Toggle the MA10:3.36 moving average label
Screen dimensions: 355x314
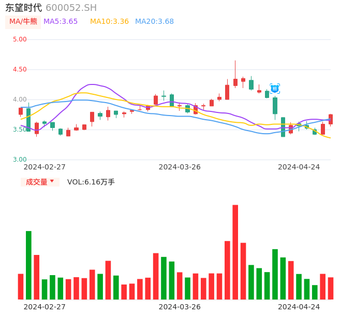109,22
